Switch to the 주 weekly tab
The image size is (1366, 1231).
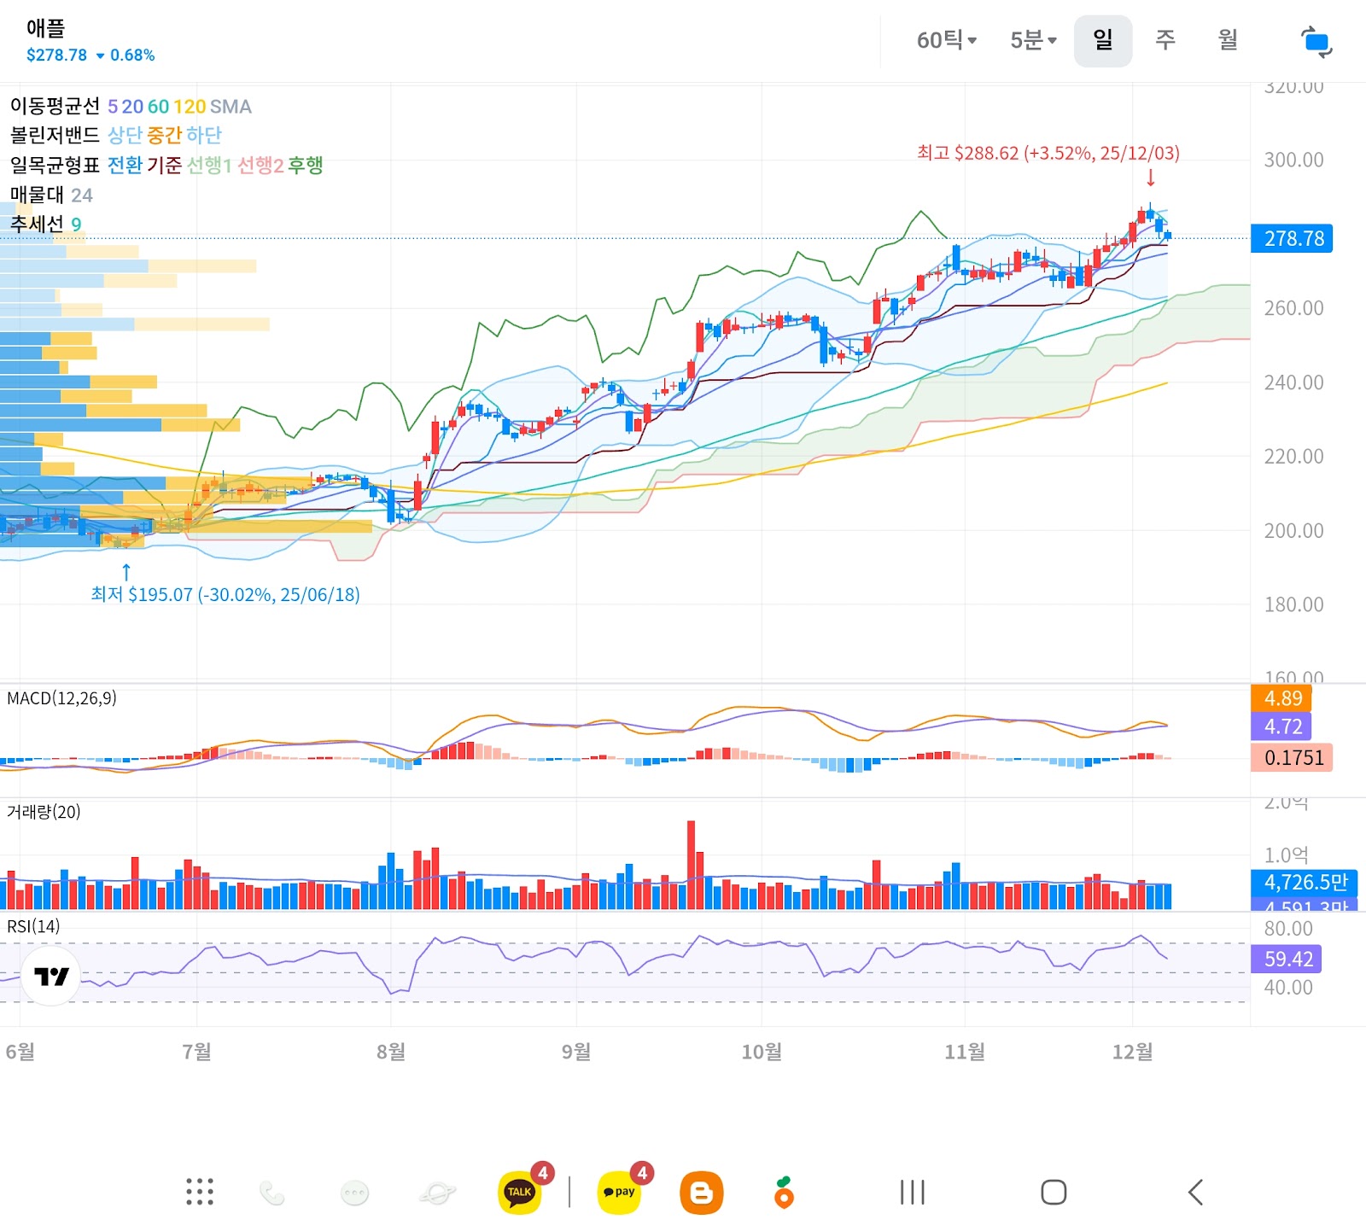click(1165, 40)
